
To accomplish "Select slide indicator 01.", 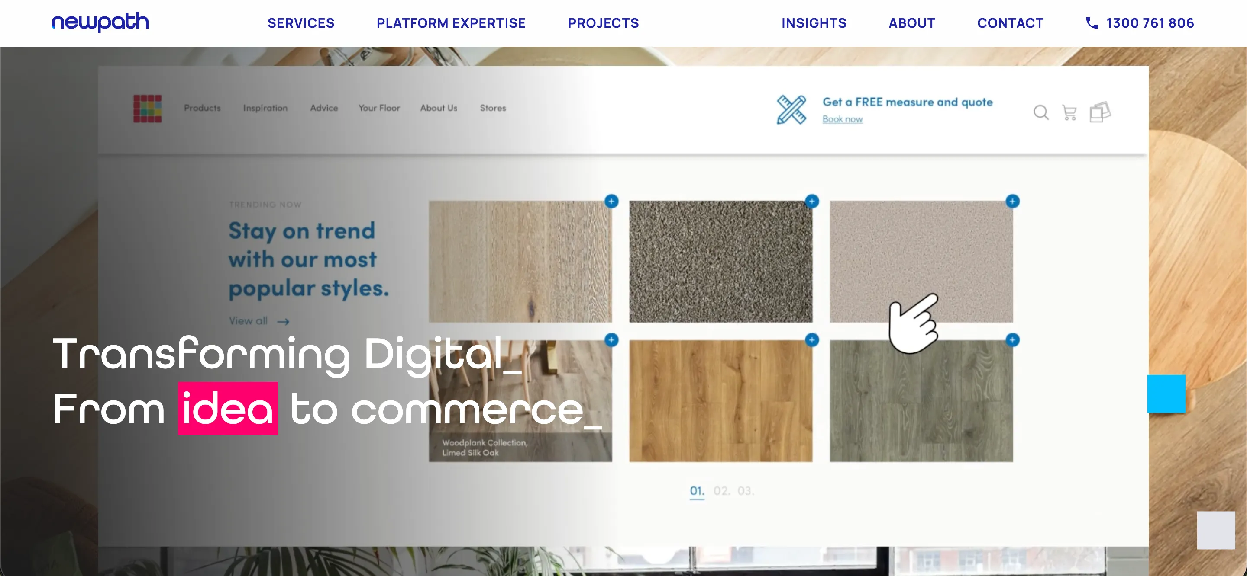I will tap(697, 491).
